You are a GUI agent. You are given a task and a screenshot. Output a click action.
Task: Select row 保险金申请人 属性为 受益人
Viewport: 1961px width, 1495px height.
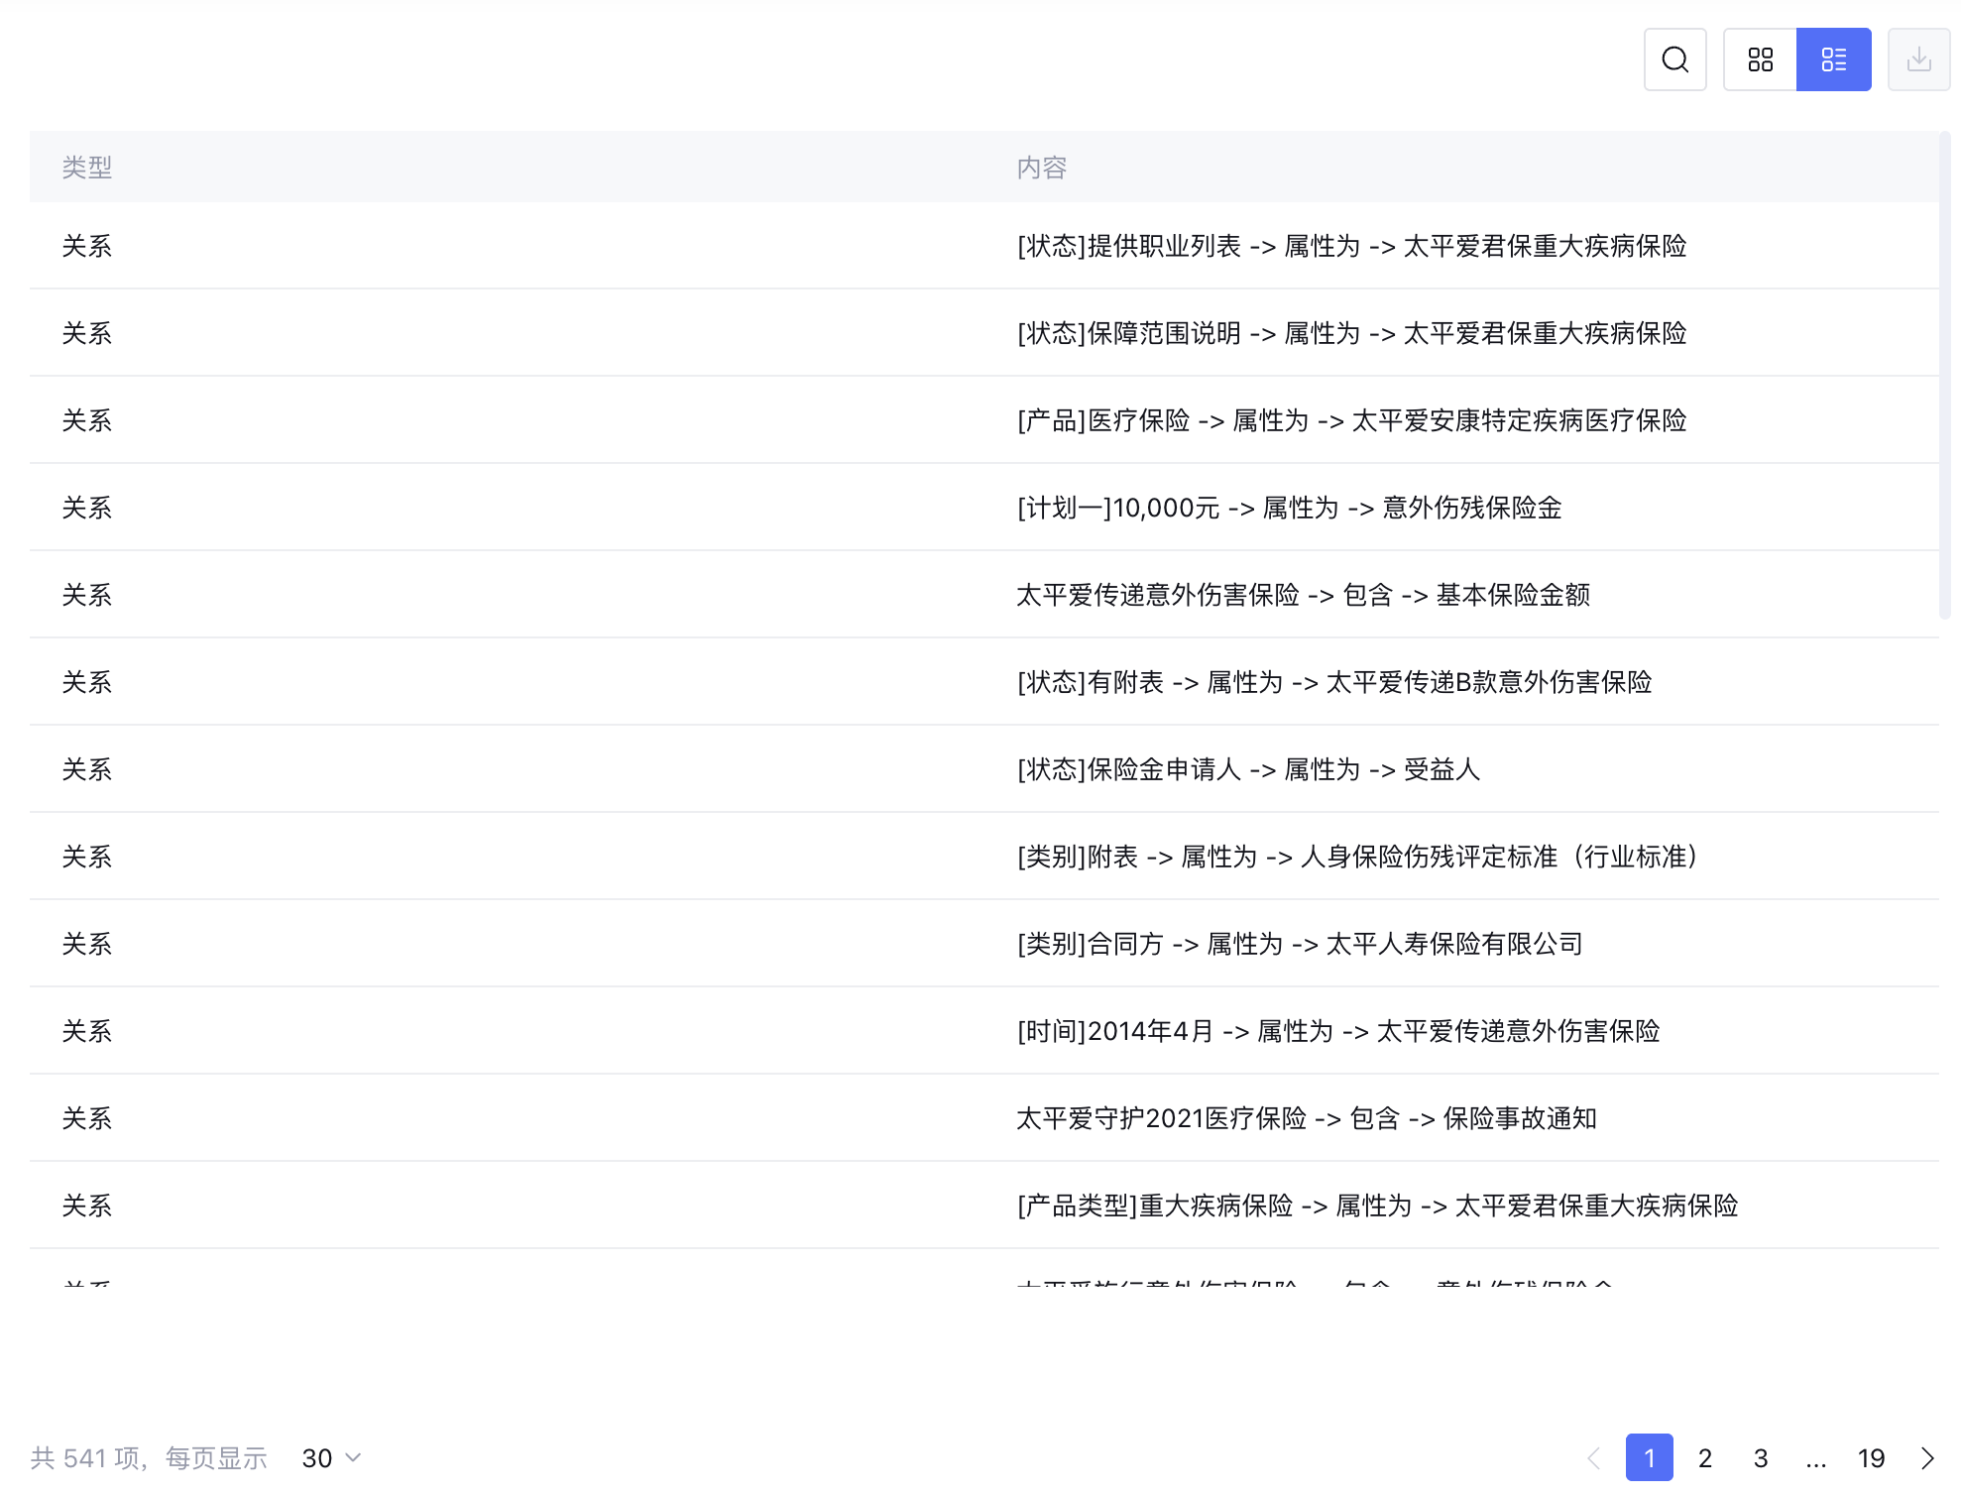point(1247,769)
